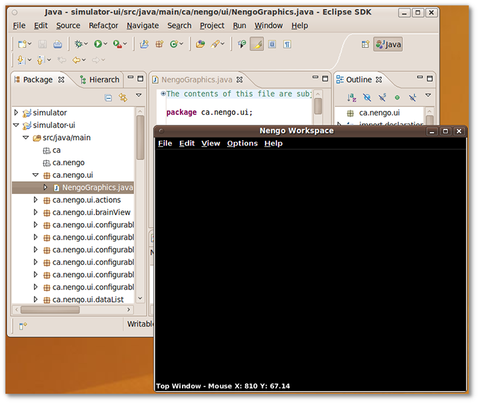The image size is (478, 403).
Task: Click the New wizard icon in Eclipse toolbar
Action: point(22,44)
